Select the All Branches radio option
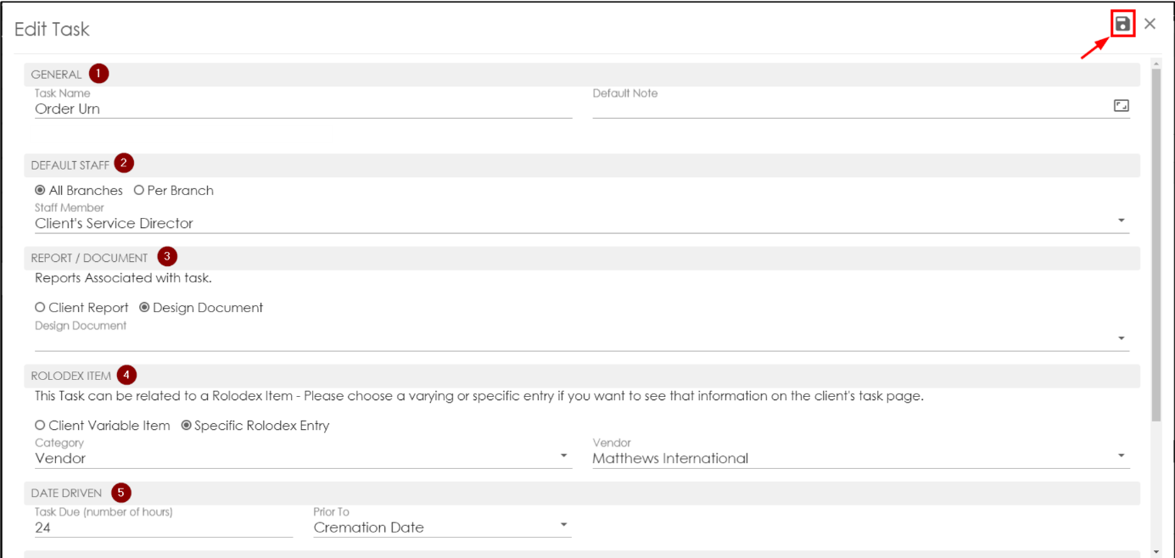The image size is (1175, 558). [x=40, y=191]
